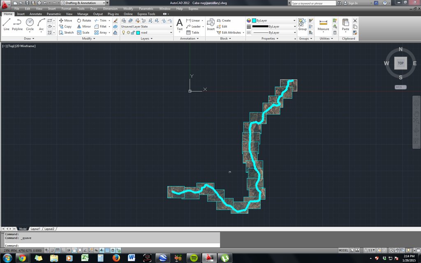Click the Mirror tool in Modify panel
421x263 pixels.
(x=83, y=26)
